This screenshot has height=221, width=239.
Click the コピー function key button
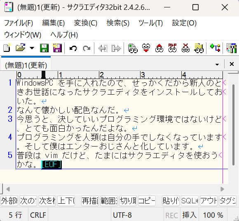pyautogui.click(x=147, y=201)
